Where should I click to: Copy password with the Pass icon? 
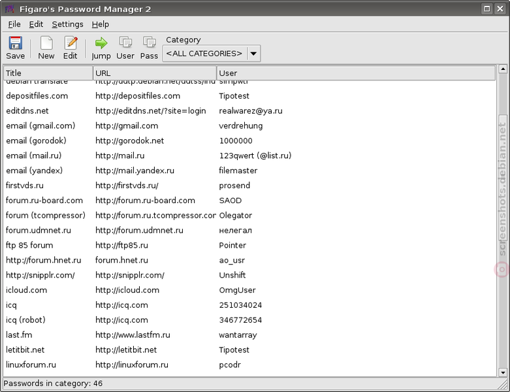(x=150, y=42)
